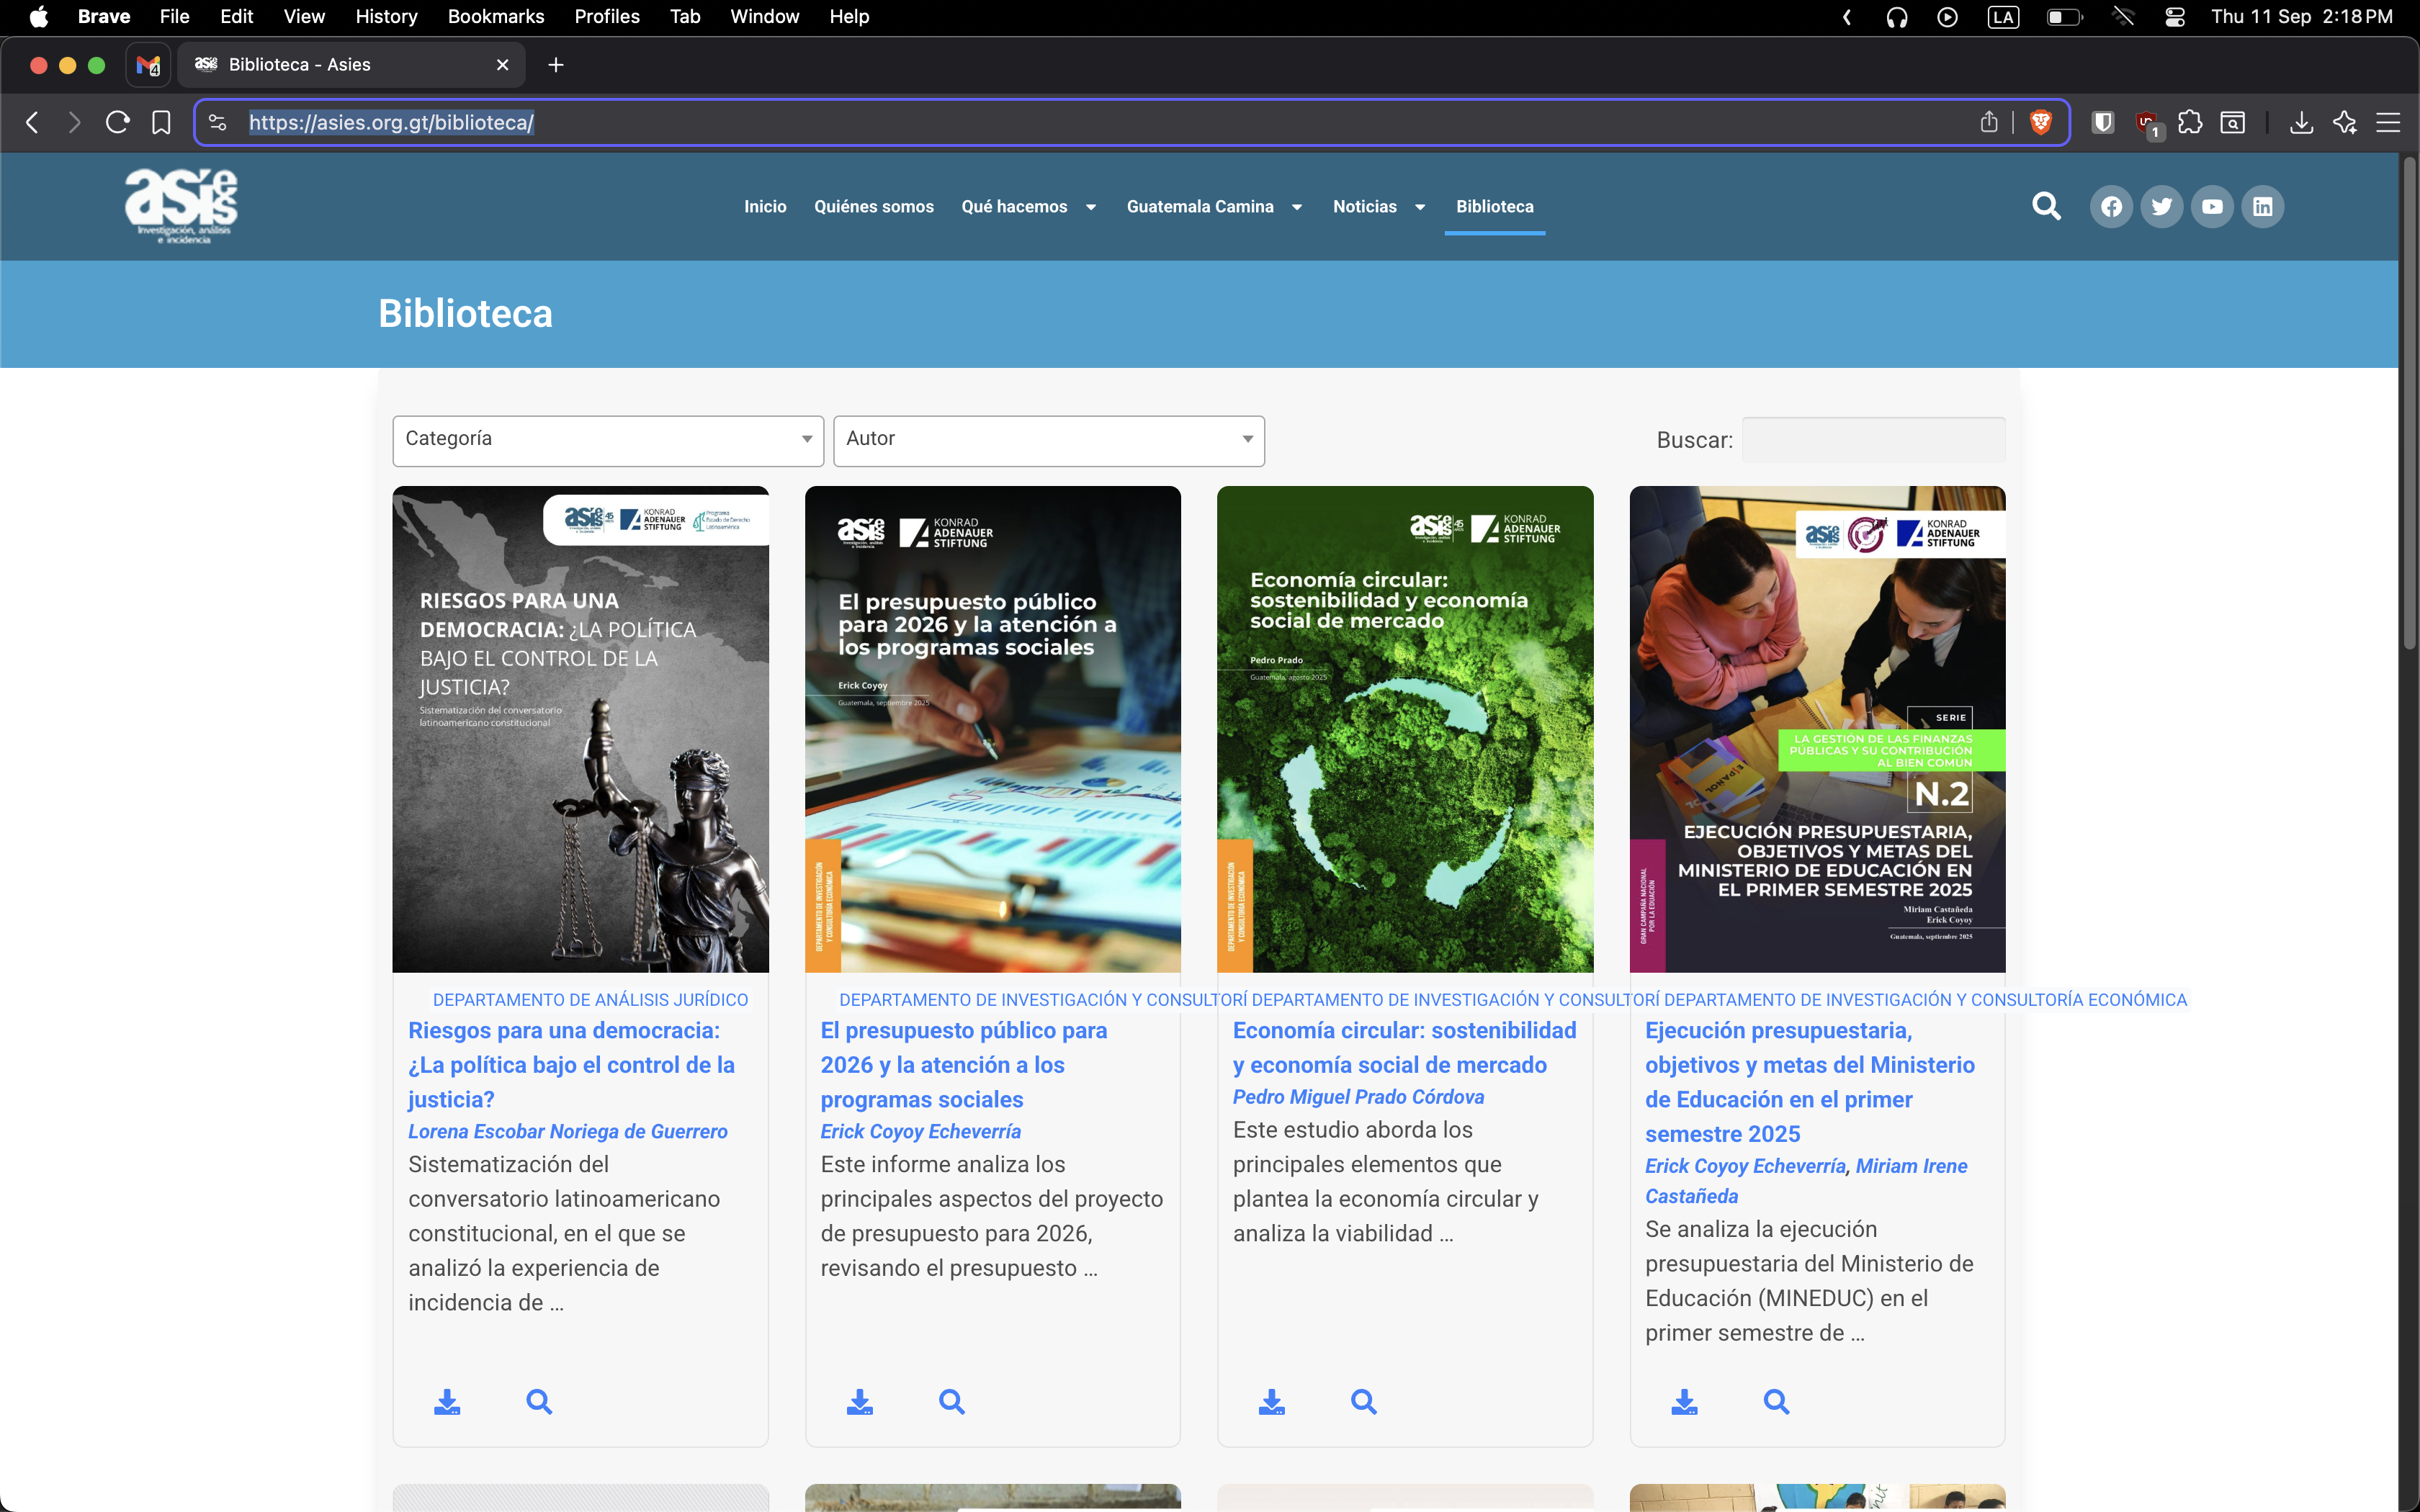
Task: Open the Autor dropdown filter
Action: click(x=1048, y=440)
